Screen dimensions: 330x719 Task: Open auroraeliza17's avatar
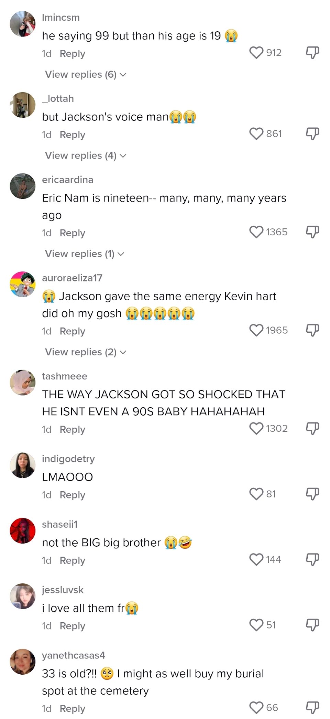point(23,284)
